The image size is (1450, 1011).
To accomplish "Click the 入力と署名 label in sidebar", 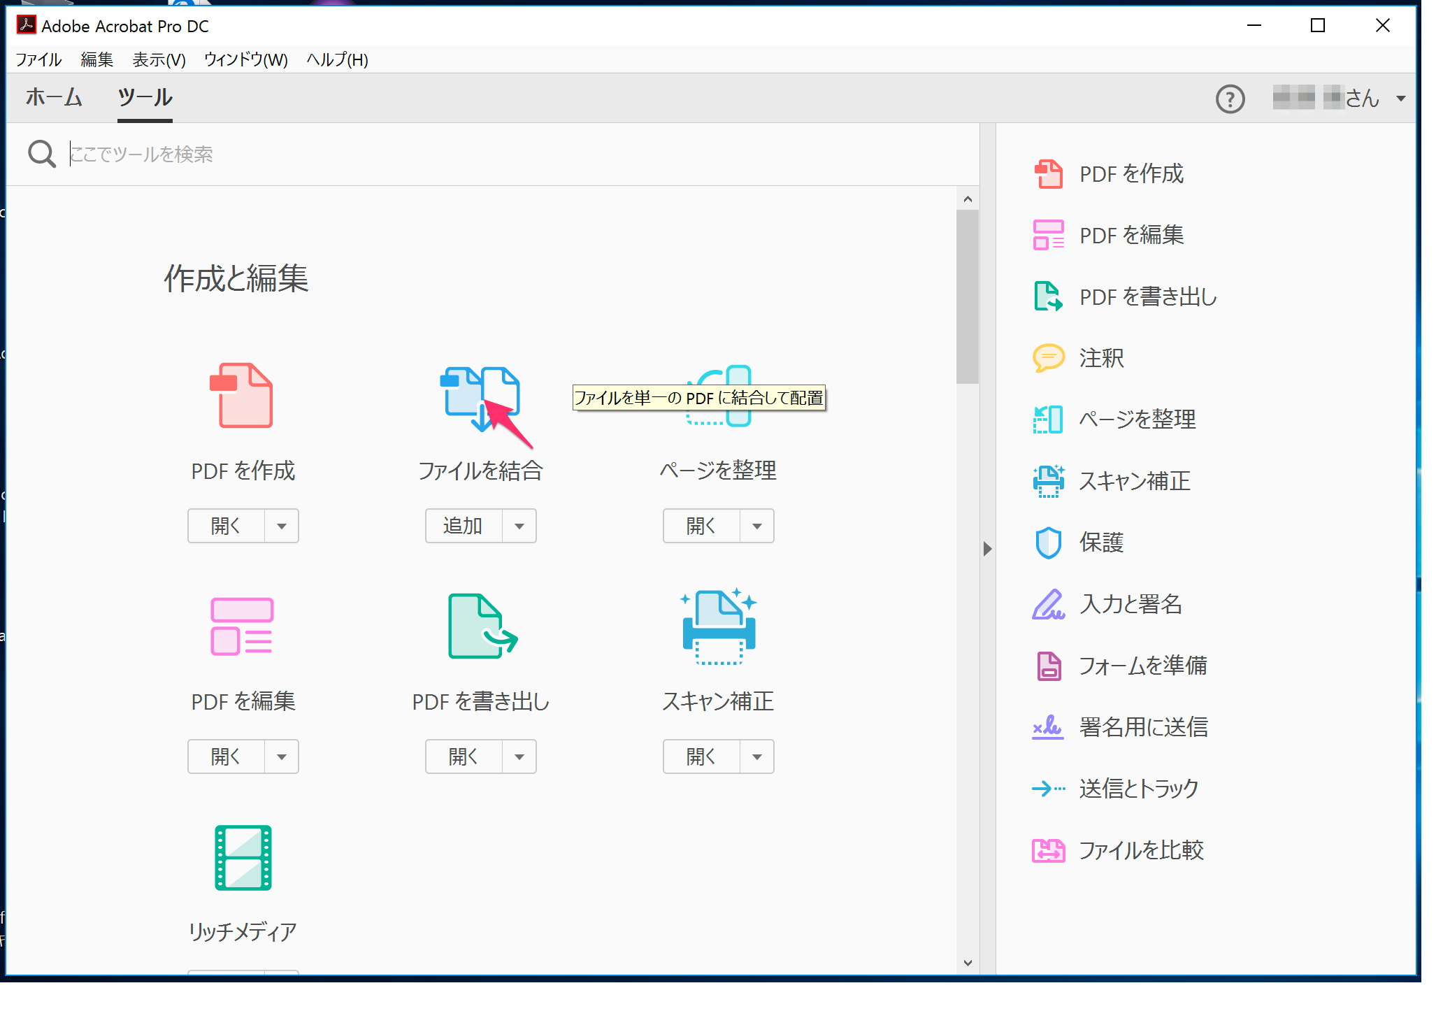I will [x=1131, y=604].
